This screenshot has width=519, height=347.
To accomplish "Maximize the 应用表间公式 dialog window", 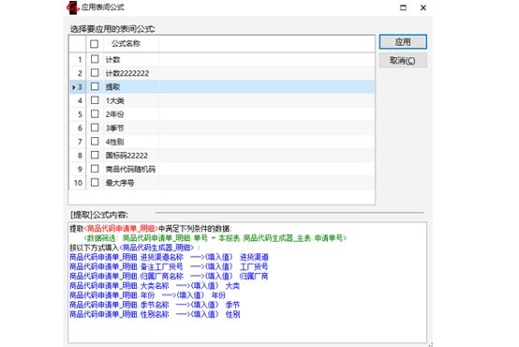I will (403, 8).
